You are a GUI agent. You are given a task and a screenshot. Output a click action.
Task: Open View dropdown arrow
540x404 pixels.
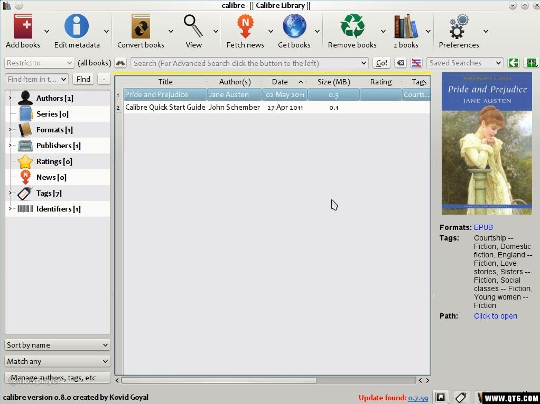[216, 31]
